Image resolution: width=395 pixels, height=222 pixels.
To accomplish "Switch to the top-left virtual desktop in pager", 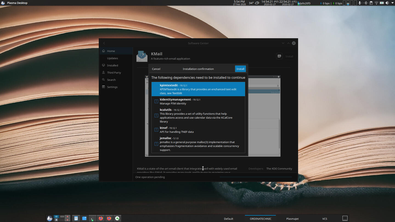I will coord(56,217).
